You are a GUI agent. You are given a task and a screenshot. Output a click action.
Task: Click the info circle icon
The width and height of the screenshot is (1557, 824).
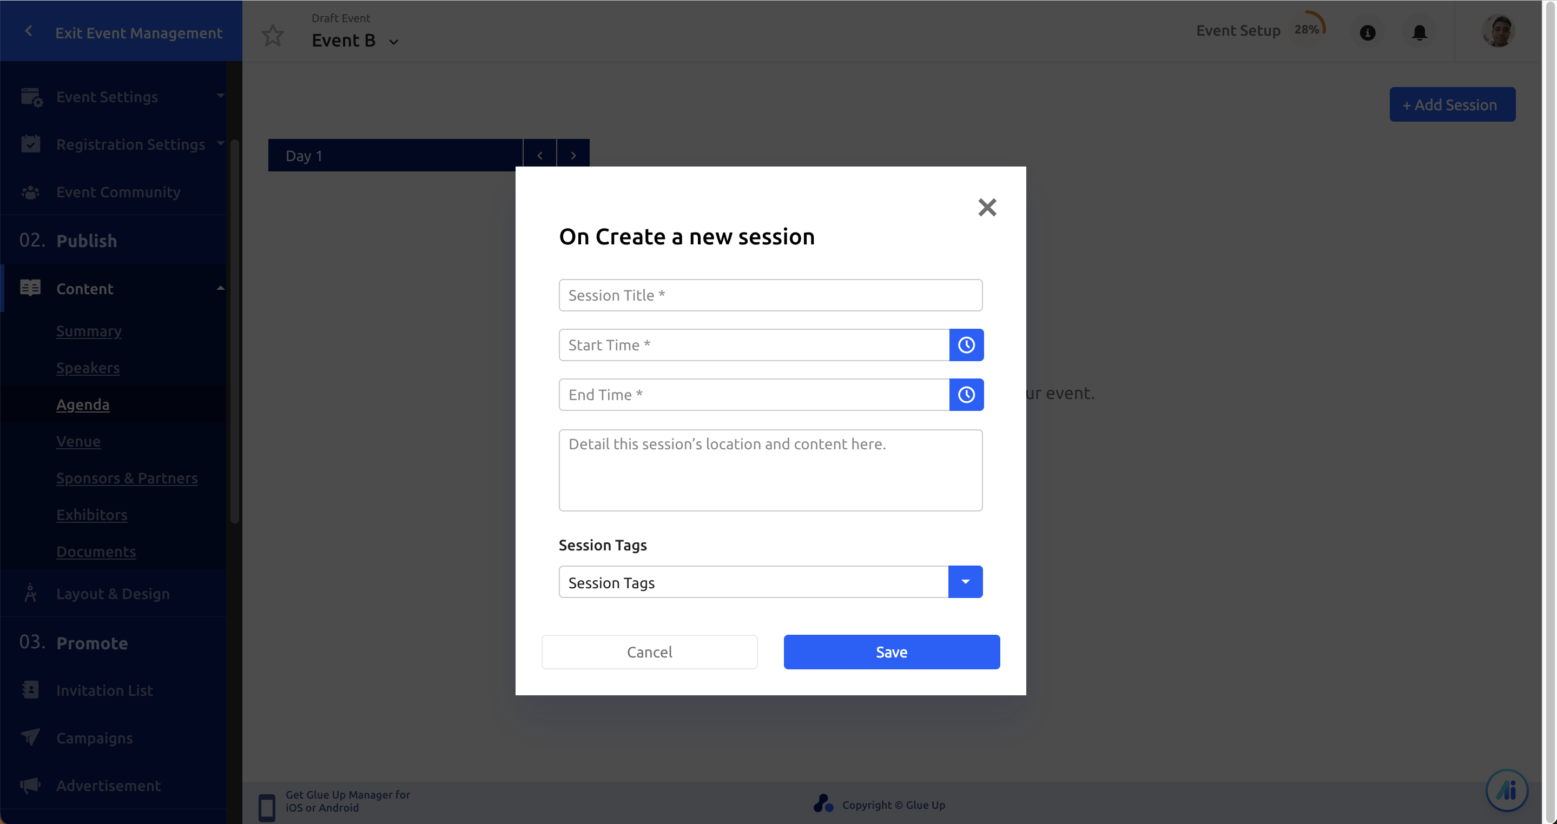(x=1367, y=32)
